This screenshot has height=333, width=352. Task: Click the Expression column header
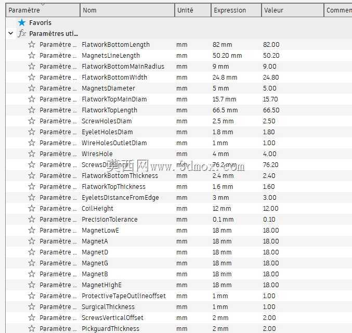[236, 10]
